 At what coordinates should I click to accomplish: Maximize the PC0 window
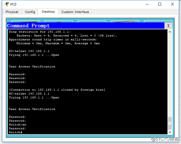(160, 4)
